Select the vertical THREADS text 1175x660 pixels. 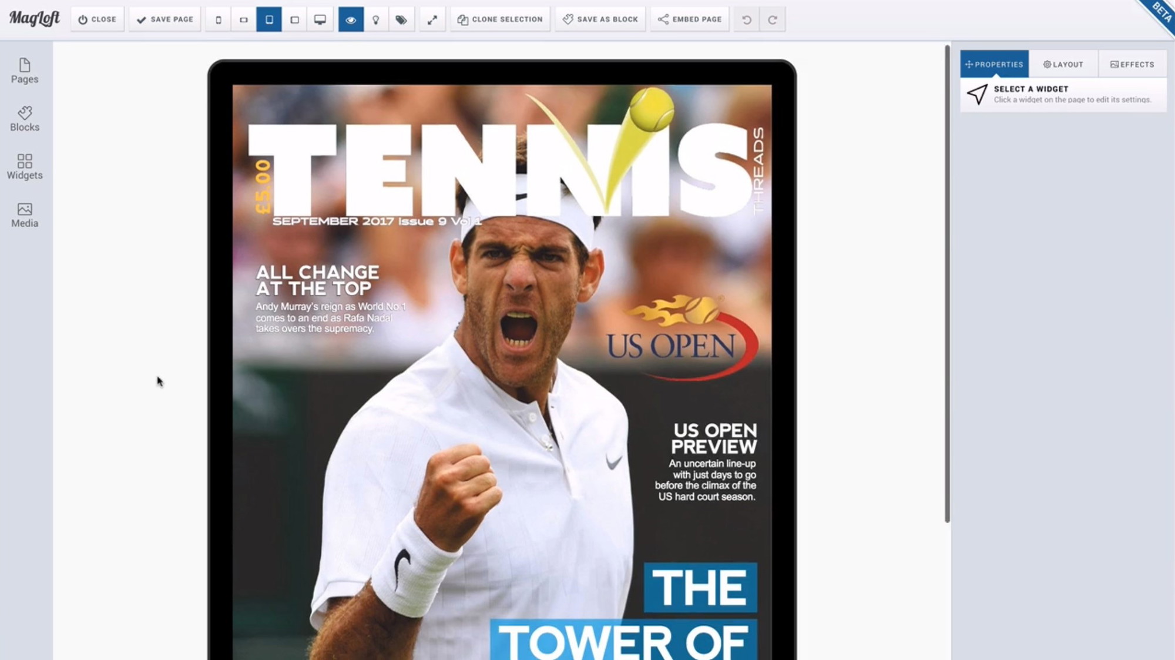(758, 170)
